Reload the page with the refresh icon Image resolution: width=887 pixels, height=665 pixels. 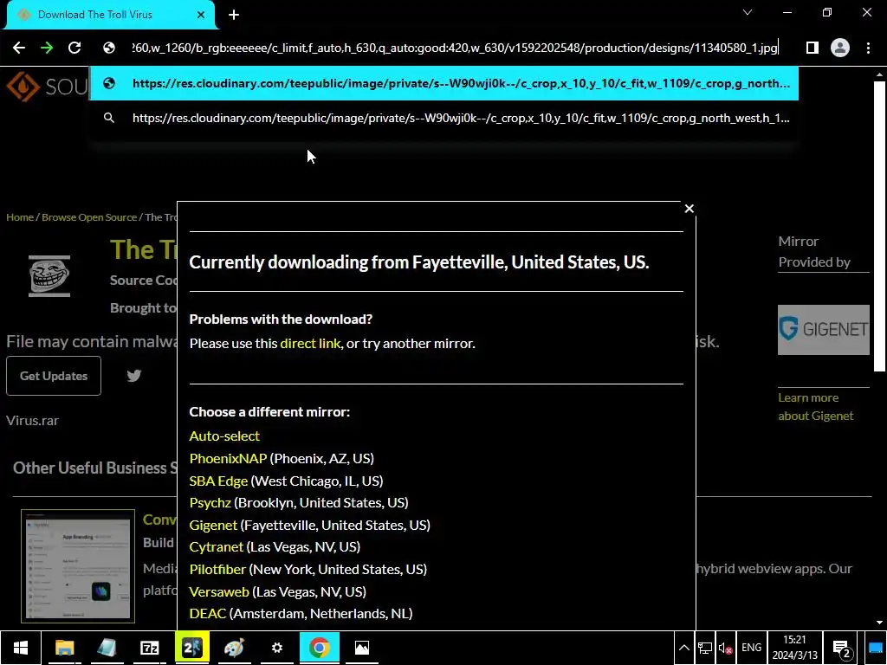pyautogui.click(x=74, y=48)
